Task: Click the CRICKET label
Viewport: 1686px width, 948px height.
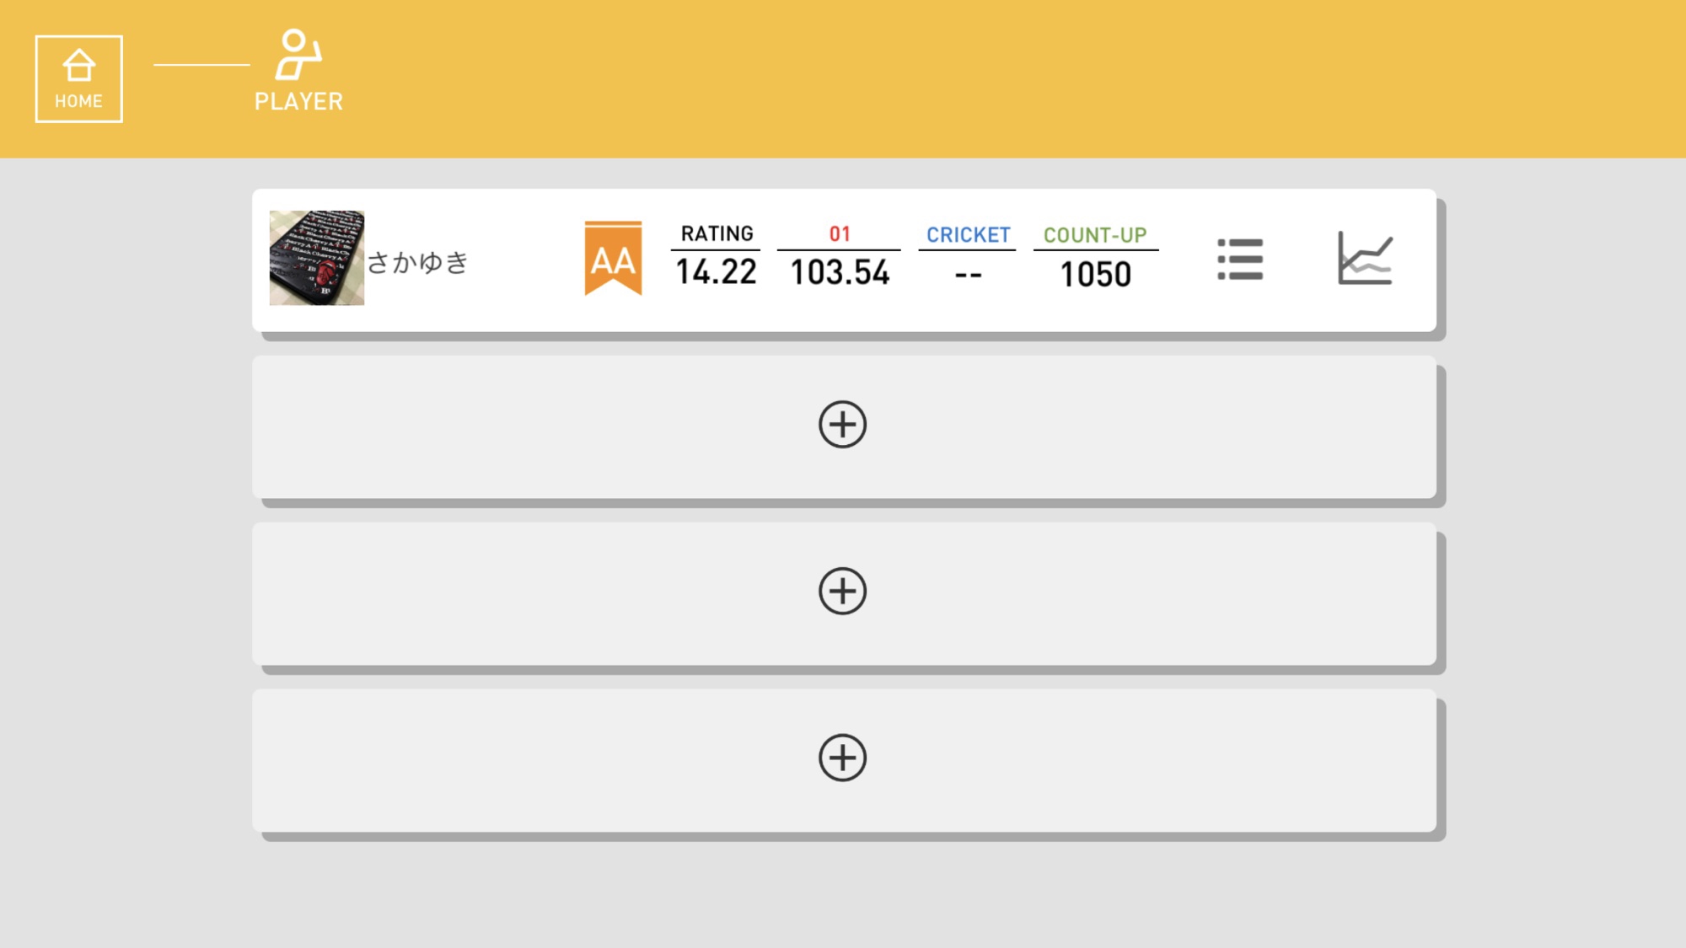Action: pyautogui.click(x=968, y=235)
